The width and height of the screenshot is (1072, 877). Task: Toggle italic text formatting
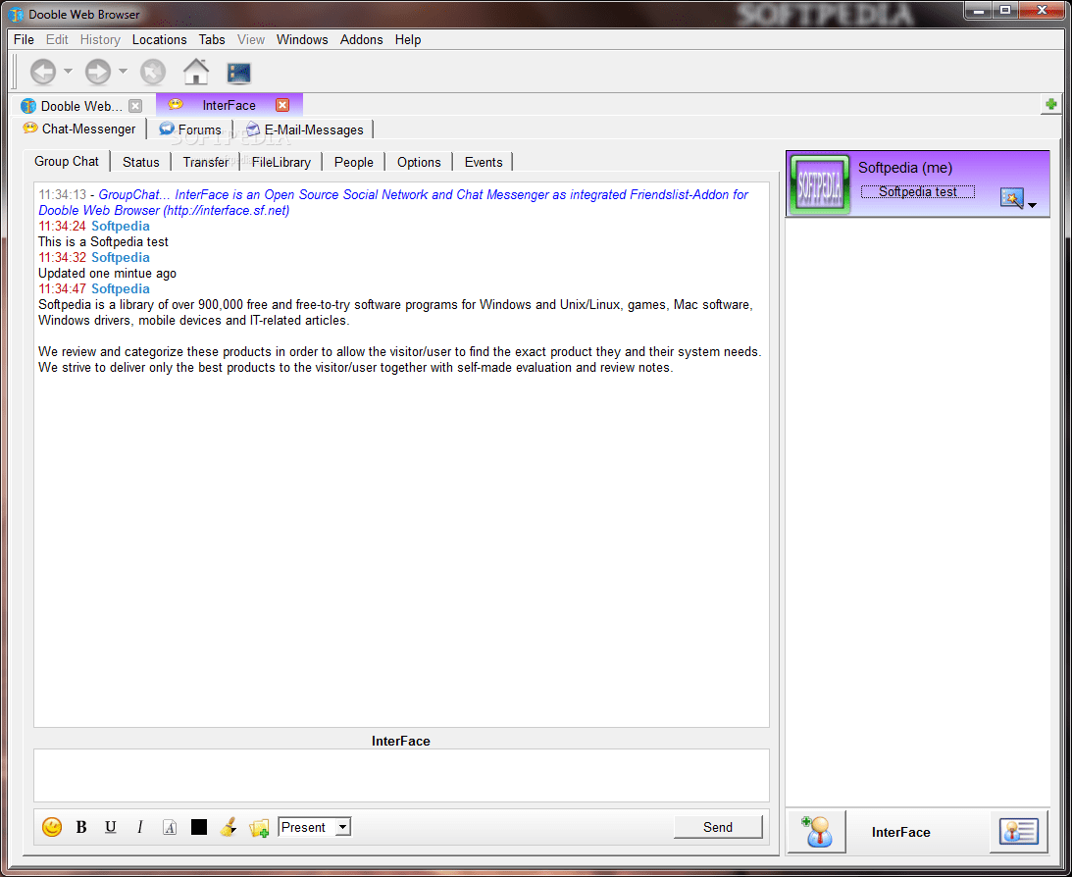tap(139, 827)
